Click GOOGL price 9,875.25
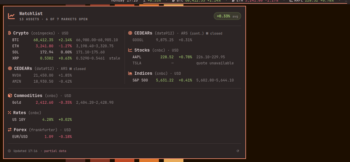Viewport: 350px width, 162px height. point(165,40)
